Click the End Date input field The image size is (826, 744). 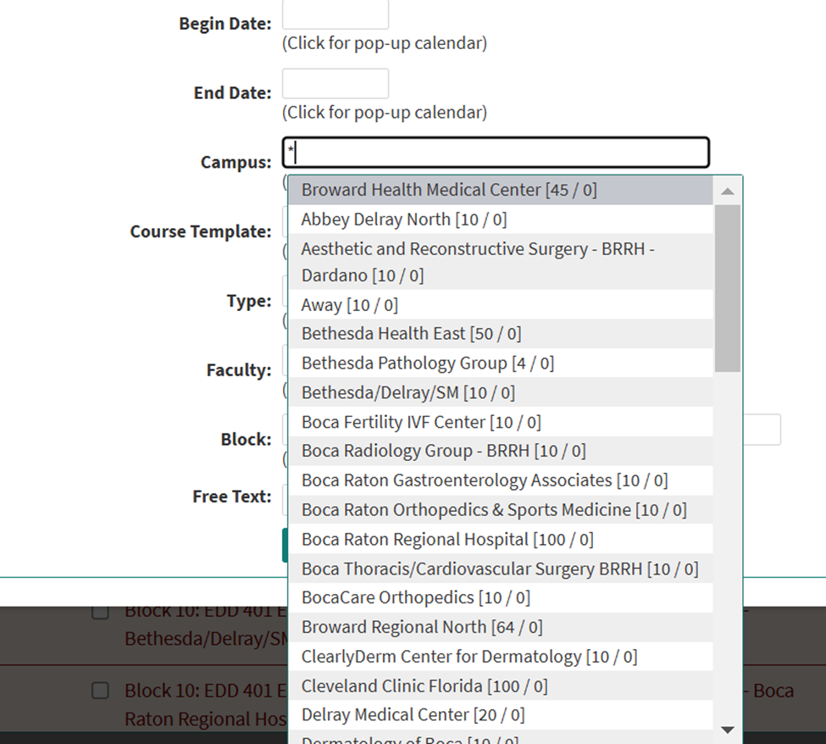point(335,83)
